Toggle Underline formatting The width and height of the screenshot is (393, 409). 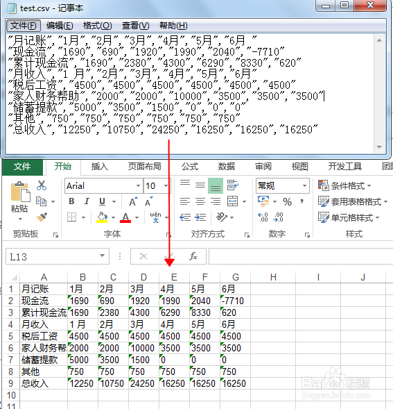[102, 201]
